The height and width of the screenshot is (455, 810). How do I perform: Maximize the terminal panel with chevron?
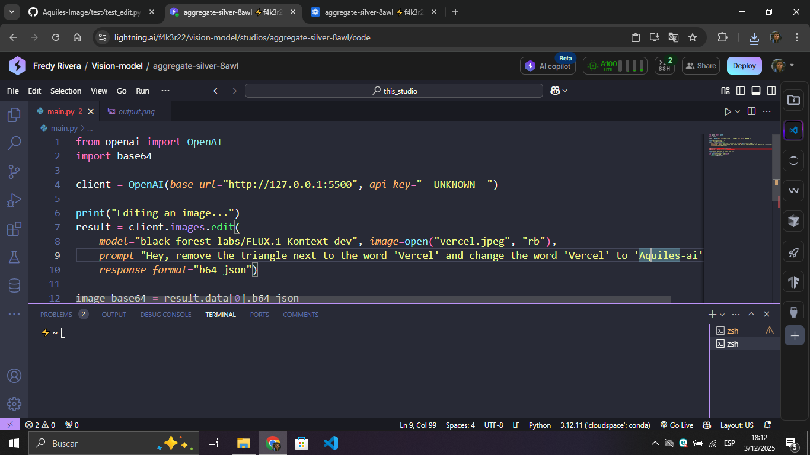tap(751, 314)
